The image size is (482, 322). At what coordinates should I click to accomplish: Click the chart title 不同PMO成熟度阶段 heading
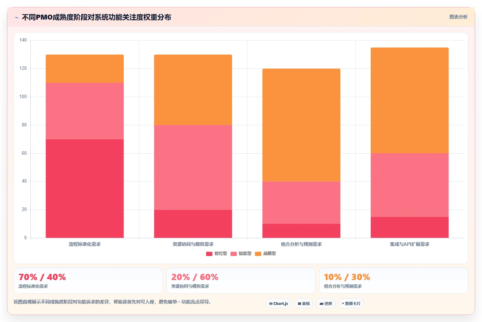tap(96, 17)
